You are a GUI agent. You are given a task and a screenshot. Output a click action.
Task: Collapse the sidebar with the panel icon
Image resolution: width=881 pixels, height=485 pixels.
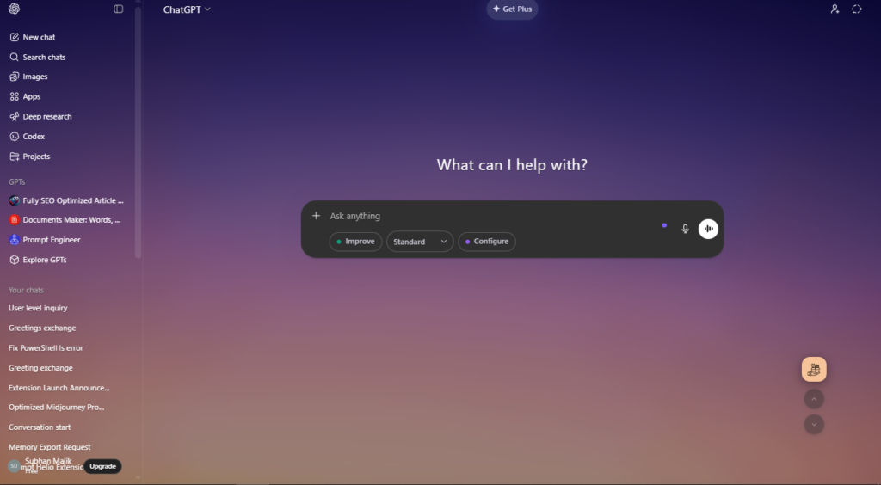click(119, 9)
